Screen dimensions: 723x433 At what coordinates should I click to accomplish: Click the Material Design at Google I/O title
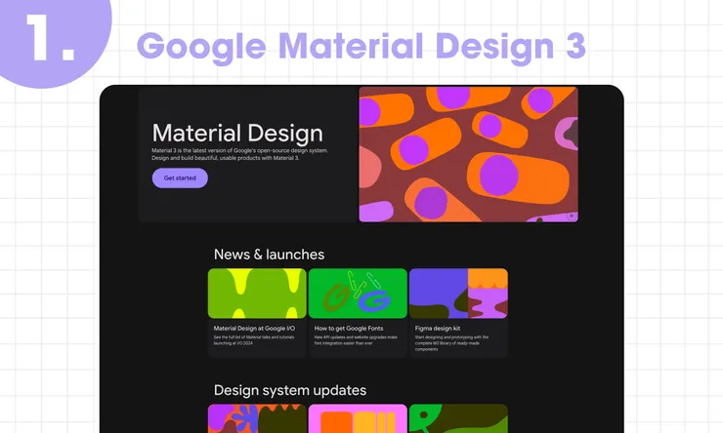pyautogui.click(x=254, y=329)
